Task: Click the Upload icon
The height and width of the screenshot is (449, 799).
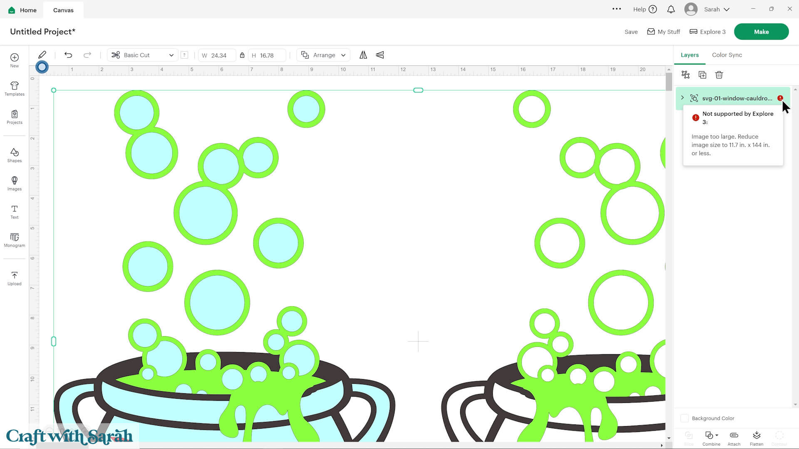Action: point(14,278)
